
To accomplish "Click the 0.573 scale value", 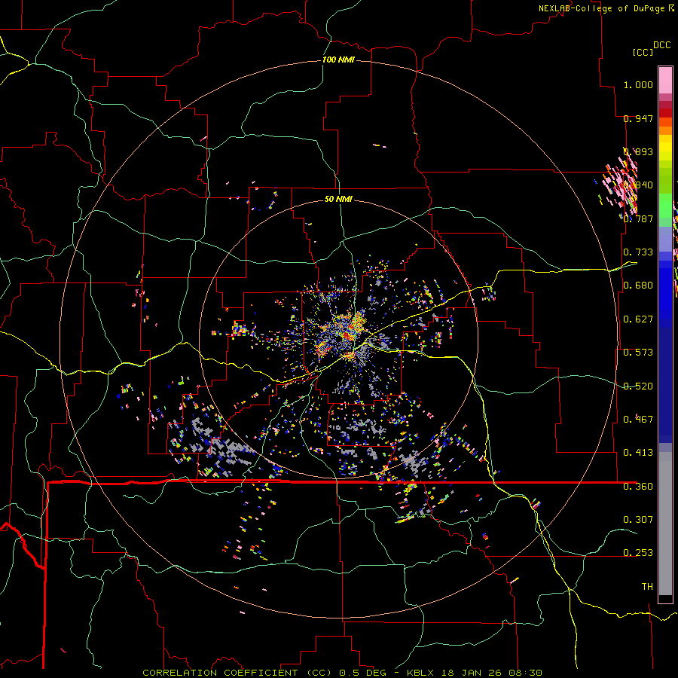I will 638,353.
